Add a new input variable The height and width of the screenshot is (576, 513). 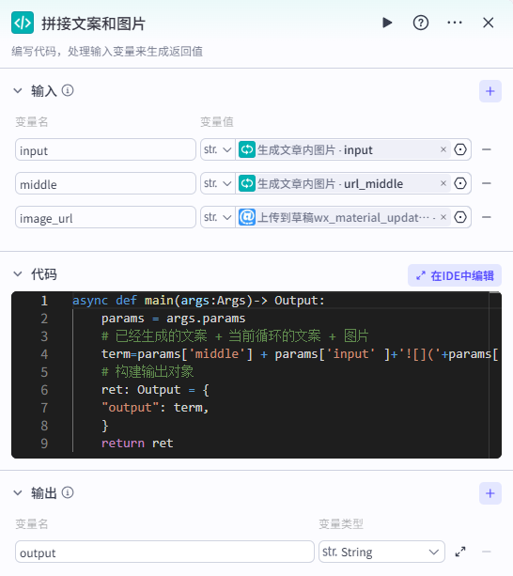point(490,91)
